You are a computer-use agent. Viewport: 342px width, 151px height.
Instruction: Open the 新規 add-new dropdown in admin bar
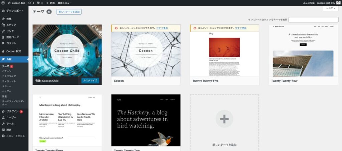click(50, 3)
